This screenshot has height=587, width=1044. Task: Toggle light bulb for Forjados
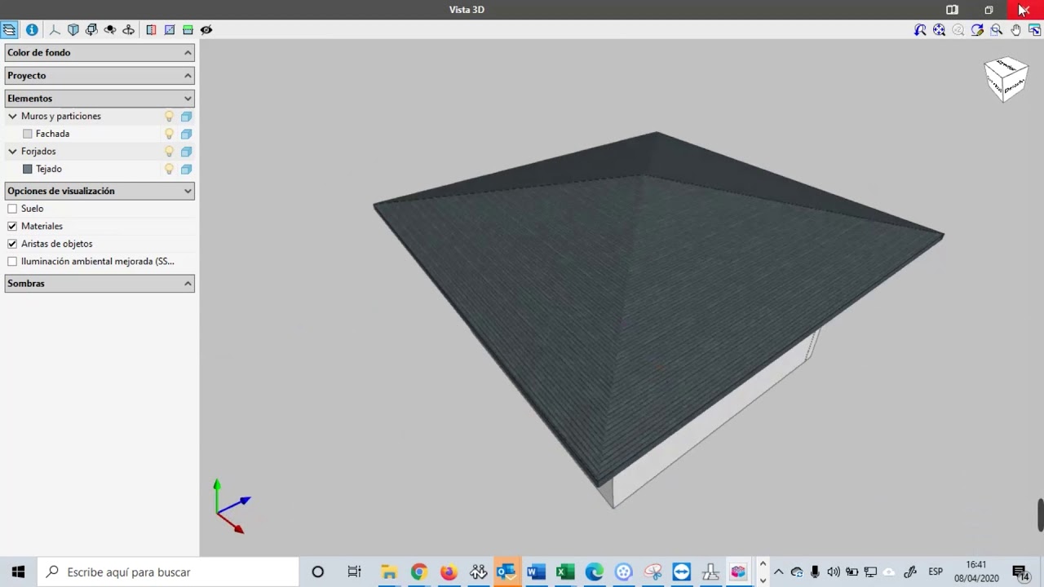coord(169,152)
